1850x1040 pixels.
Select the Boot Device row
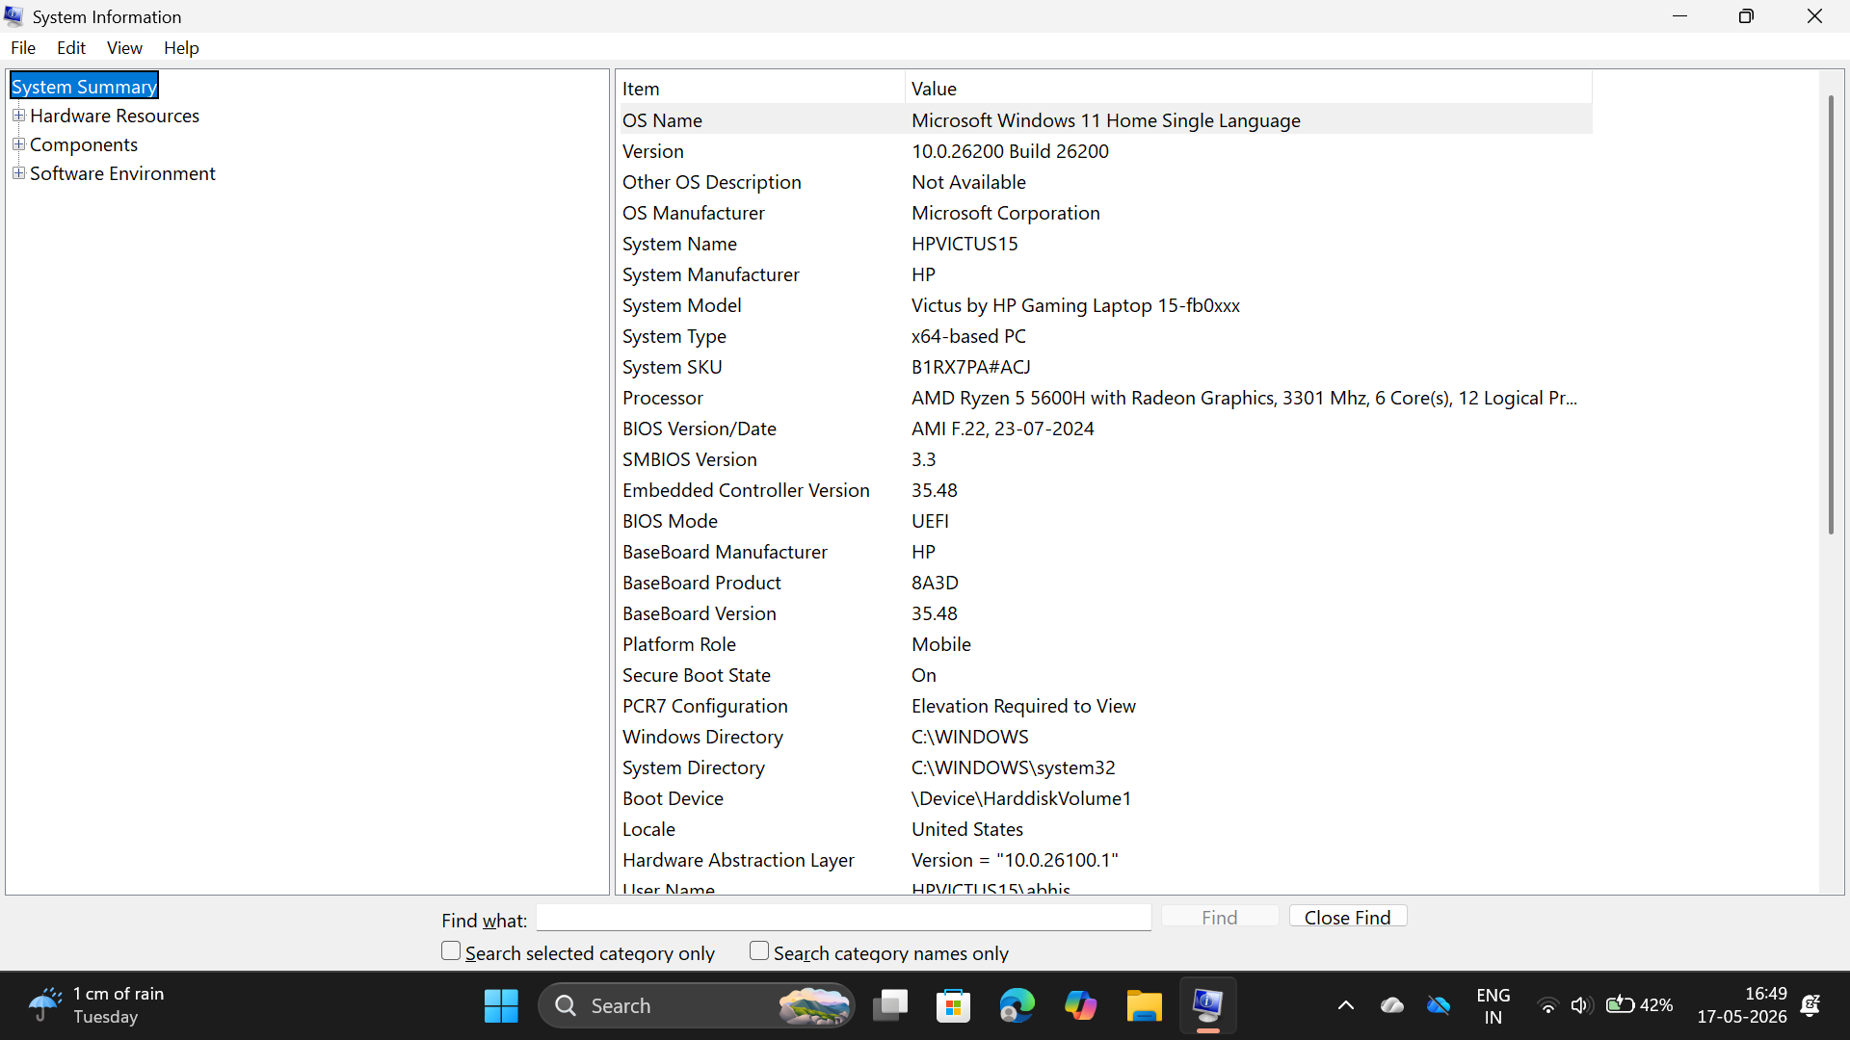tap(1104, 798)
